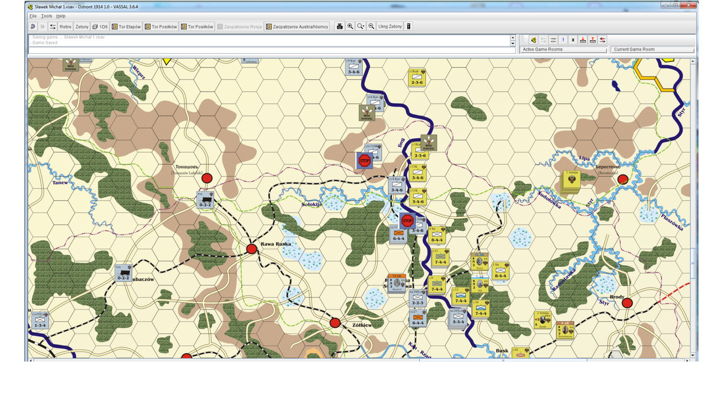Toggle Ukryj Żetony to hide counters
The width and height of the screenshot is (725, 407).
[x=390, y=27]
